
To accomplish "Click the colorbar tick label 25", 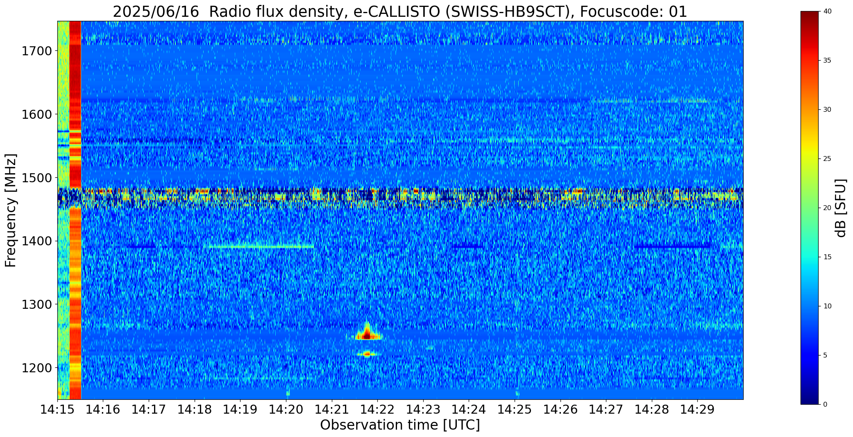I will point(827,159).
